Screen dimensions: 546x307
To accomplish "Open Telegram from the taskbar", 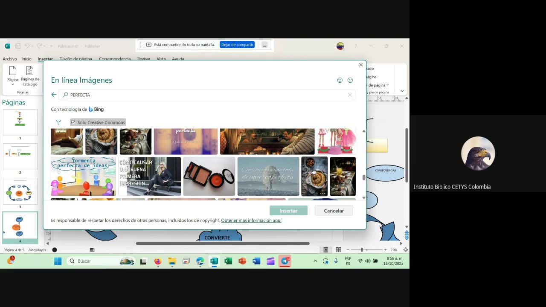I will point(285,261).
